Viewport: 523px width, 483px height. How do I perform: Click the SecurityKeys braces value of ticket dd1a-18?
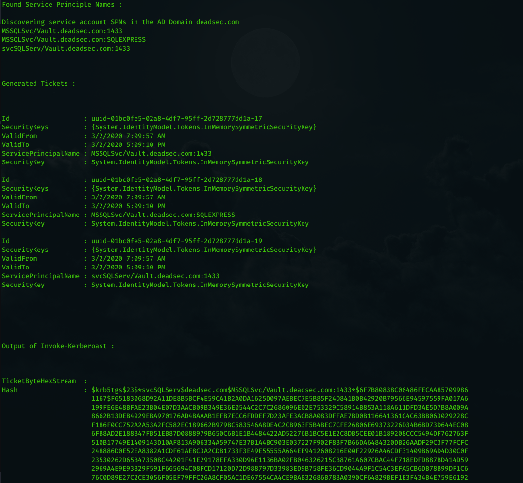click(204, 189)
